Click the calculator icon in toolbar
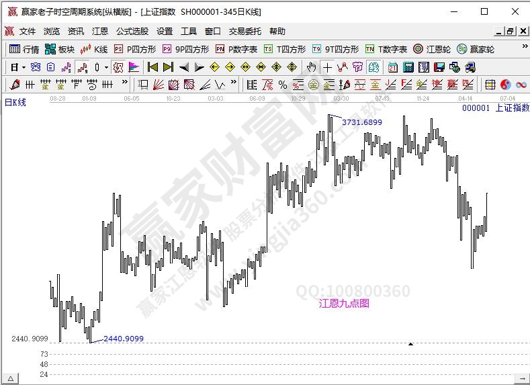The width and height of the screenshot is (530, 385). click(x=408, y=67)
